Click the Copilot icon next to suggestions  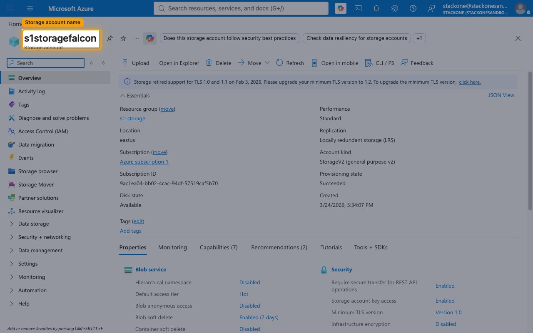(150, 38)
